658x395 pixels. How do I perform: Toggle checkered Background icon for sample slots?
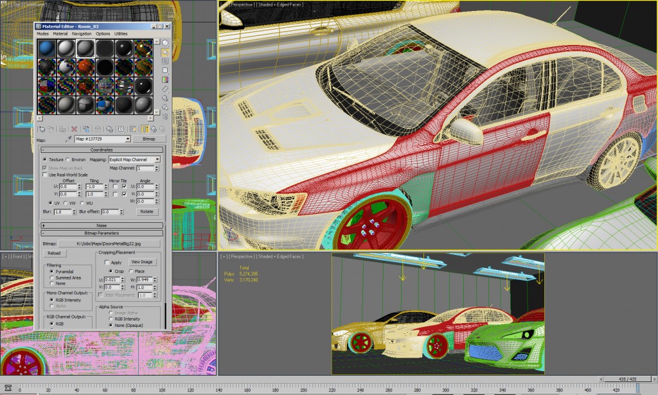(x=165, y=61)
